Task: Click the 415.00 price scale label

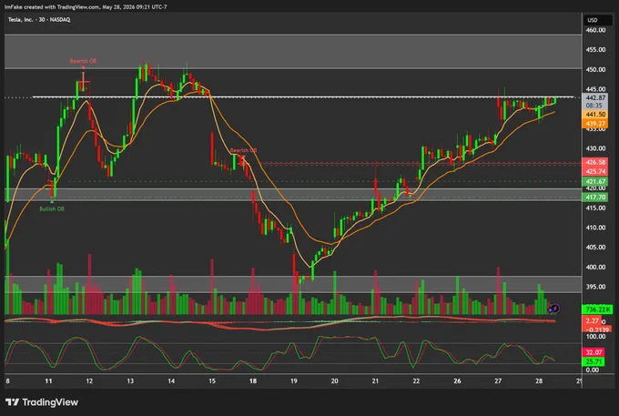Action: click(595, 208)
